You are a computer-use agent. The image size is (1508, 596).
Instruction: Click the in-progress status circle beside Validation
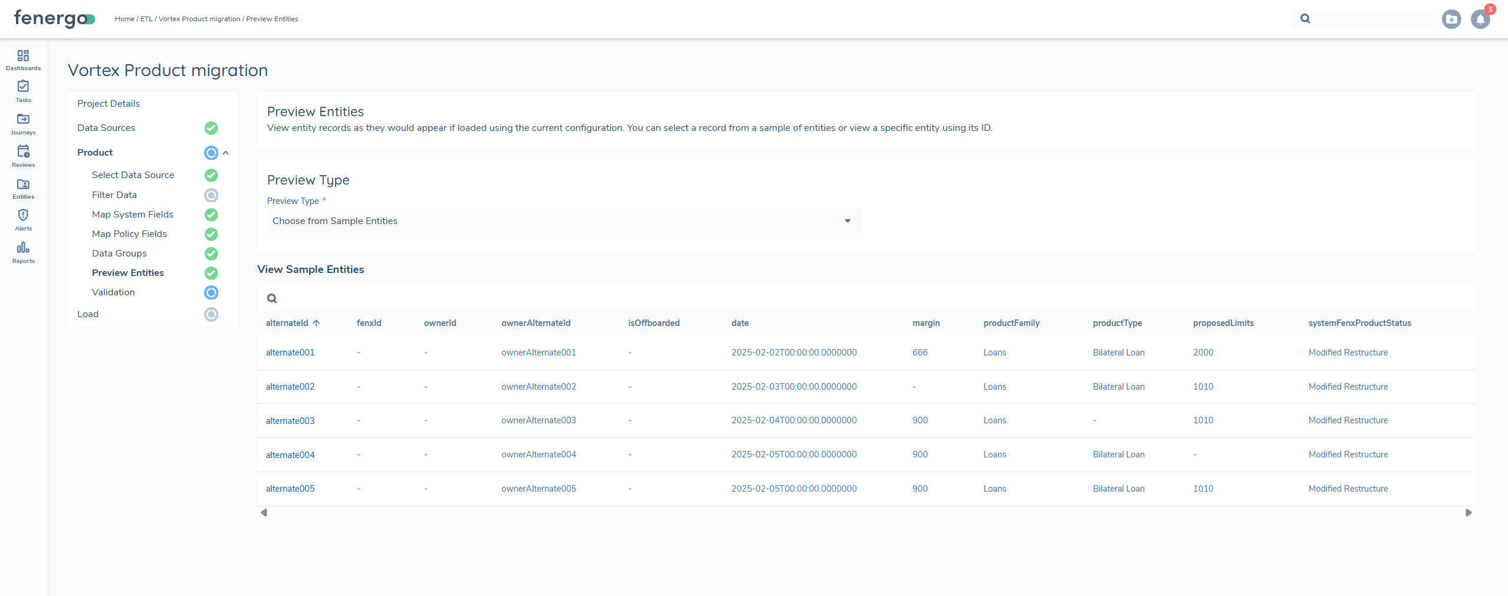click(x=211, y=292)
